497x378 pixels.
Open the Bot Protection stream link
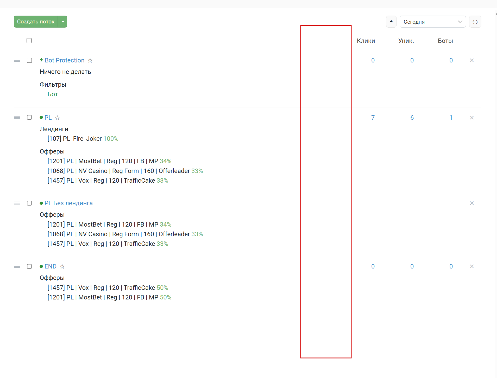point(65,60)
